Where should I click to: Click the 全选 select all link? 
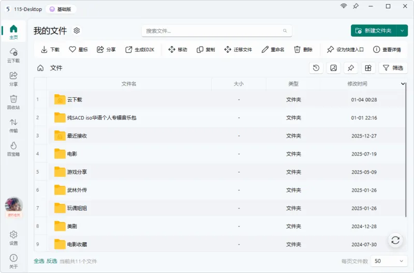39,261
